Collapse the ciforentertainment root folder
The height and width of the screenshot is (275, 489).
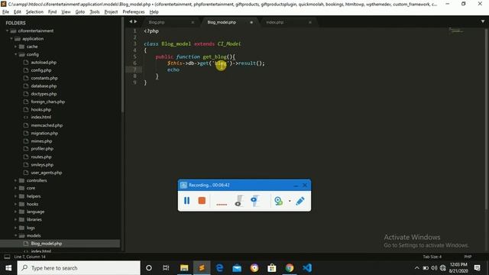[7, 31]
